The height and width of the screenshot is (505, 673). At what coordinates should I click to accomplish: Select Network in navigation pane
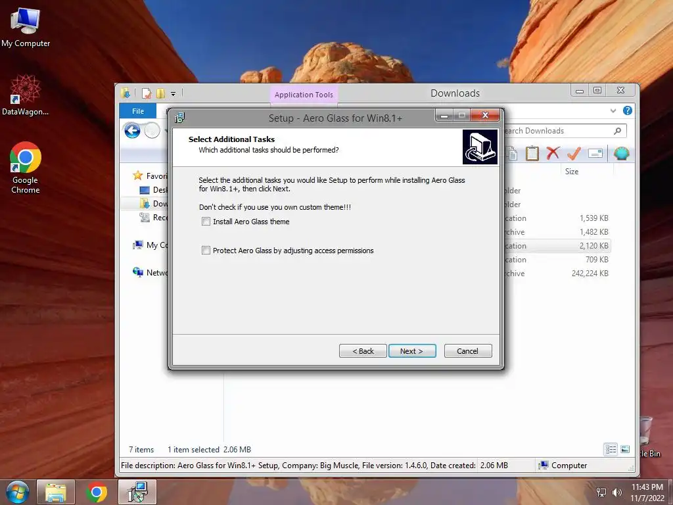[151, 272]
